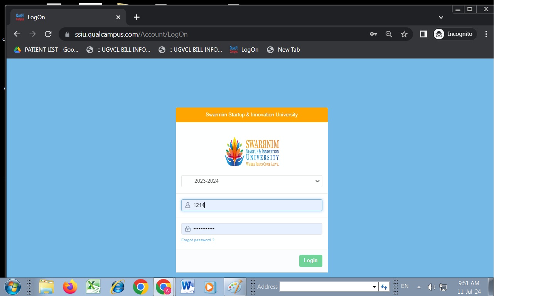The height and width of the screenshot is (296, 553).
Task: Click the green Login button
Action: [311, 261]
